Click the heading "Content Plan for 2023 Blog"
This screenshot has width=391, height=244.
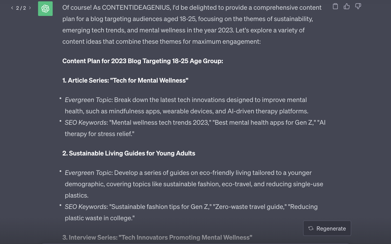coord(143,61)
